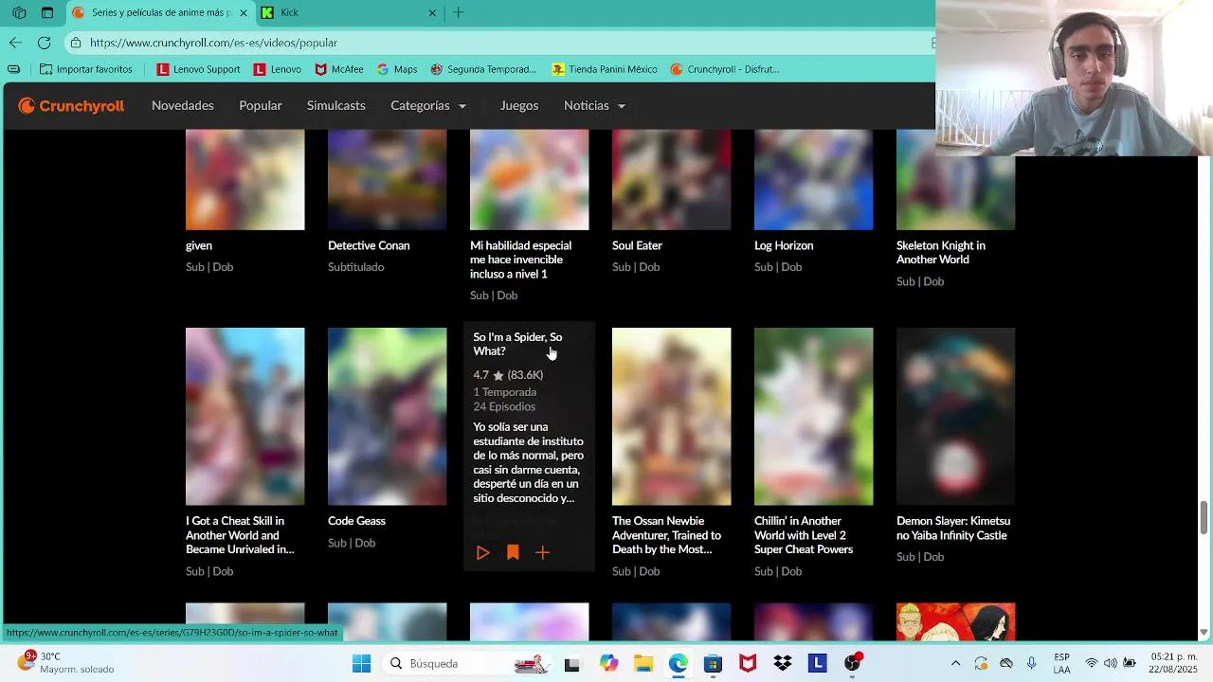Open McAfee from the taskbar
This screenshot has width=1213, height=682.
748,664
